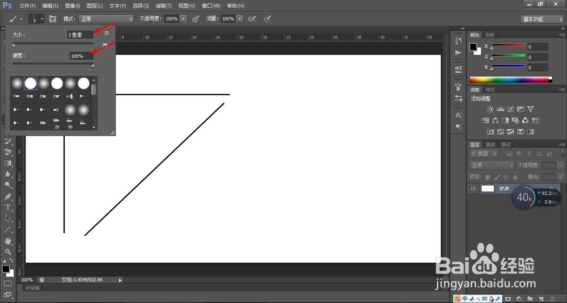Toggle pressure controls size button
This screenshot has height=303, width=567.
coord(267,19)
